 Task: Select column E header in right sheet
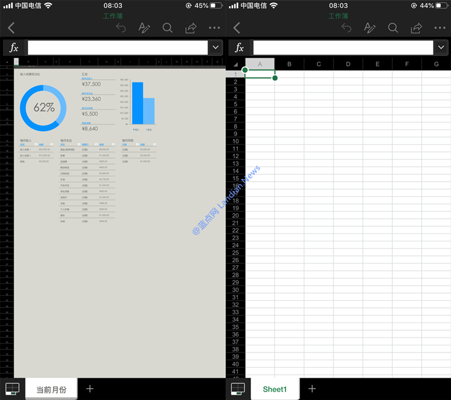click(377, 64)
